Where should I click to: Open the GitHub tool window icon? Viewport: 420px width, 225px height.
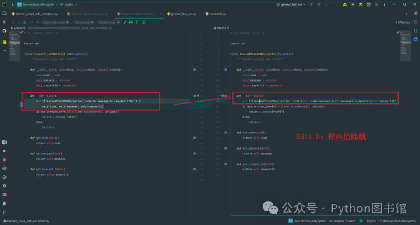point(4,31)
